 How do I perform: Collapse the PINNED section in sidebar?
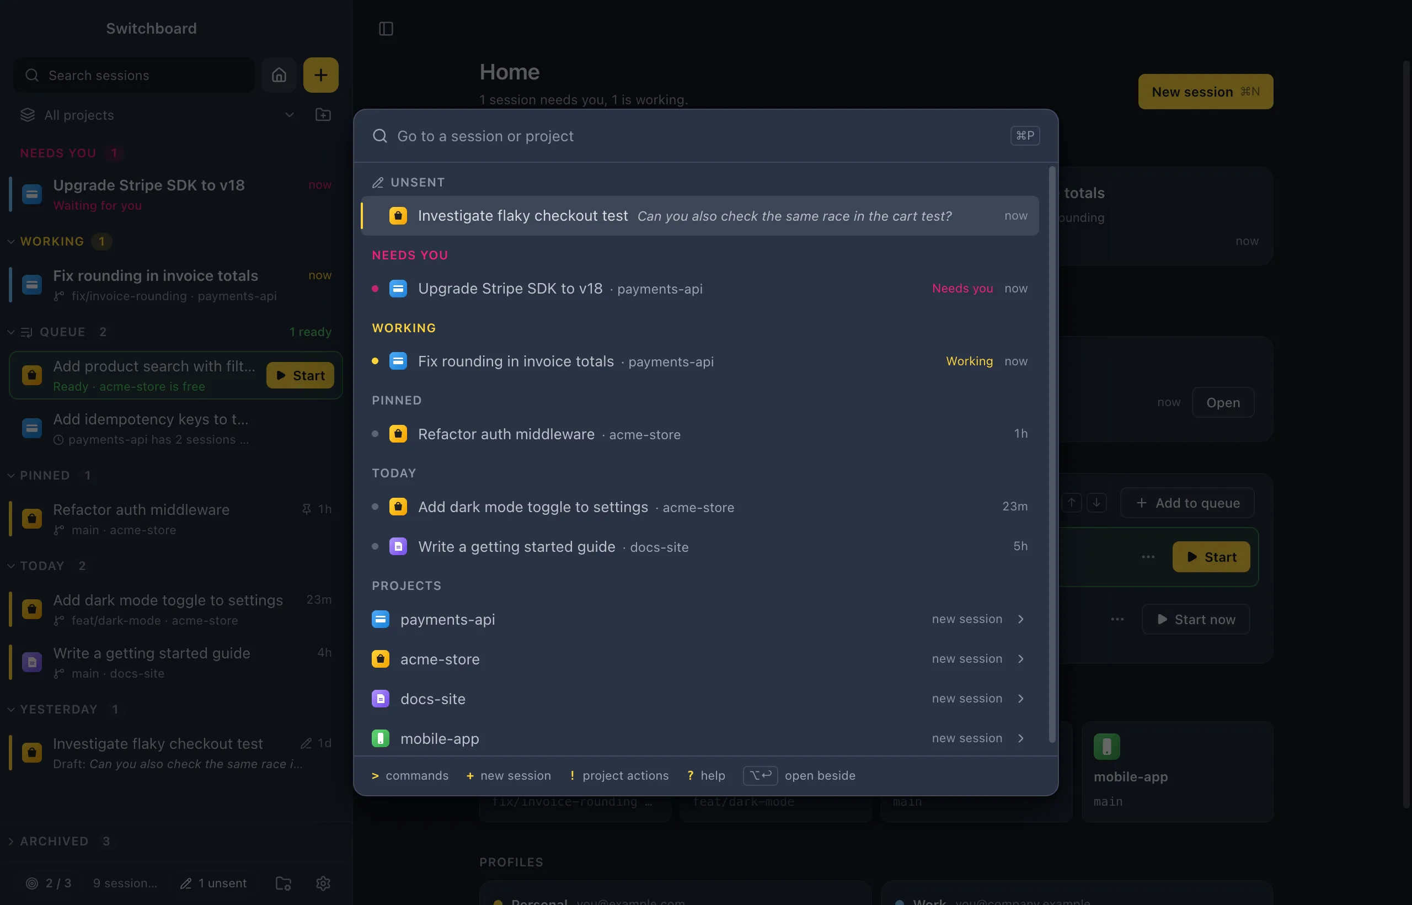point(10,476)
